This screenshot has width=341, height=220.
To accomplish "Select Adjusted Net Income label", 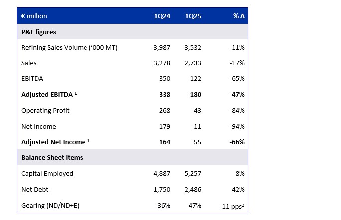I will [56, 142].
